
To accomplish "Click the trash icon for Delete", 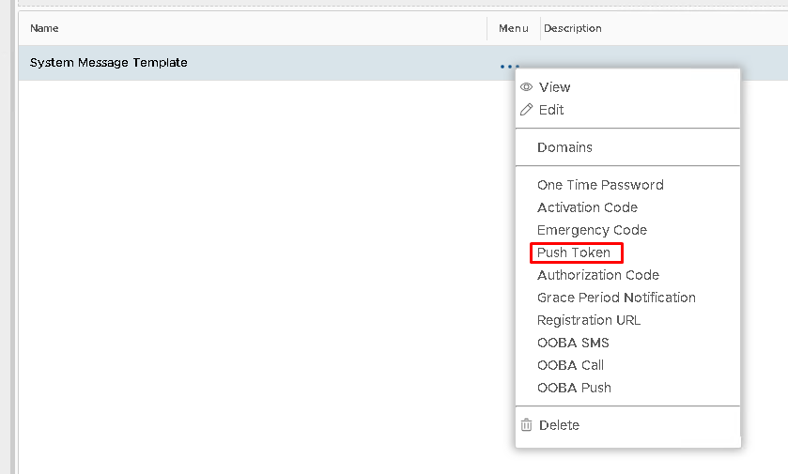I will (x=526, y=425).
